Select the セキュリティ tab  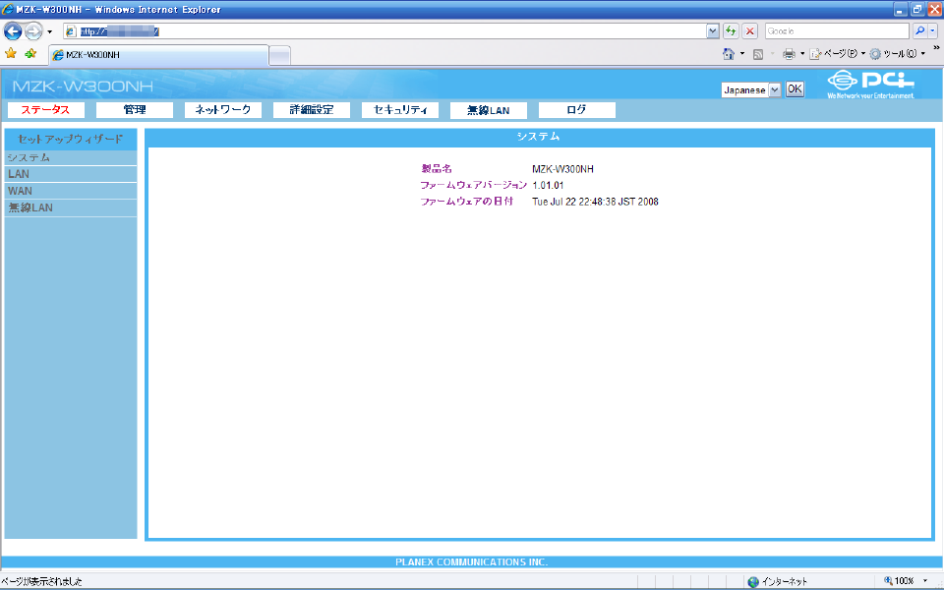tap(400, 110)
